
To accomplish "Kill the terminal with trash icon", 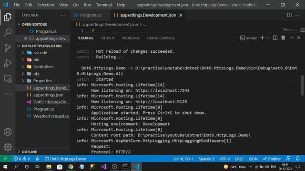I will pyautogui.click(x=283, y=38).
